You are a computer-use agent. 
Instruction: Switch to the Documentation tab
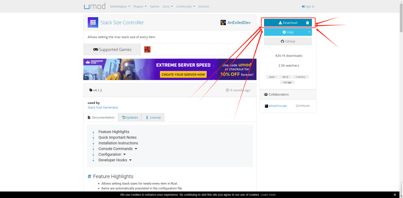pyautogui.click(x=101, y=117)
